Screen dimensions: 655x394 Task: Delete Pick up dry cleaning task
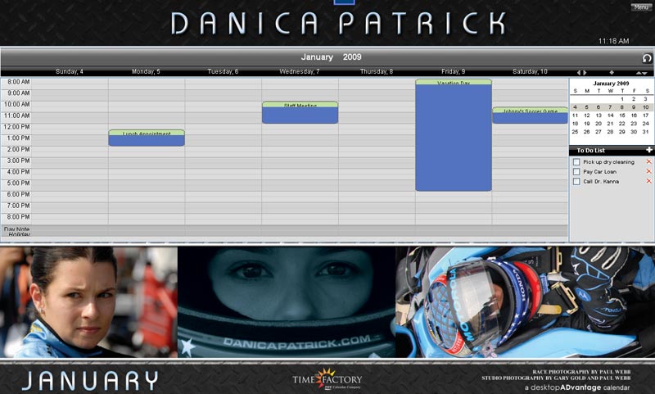(x=648, y=161)
